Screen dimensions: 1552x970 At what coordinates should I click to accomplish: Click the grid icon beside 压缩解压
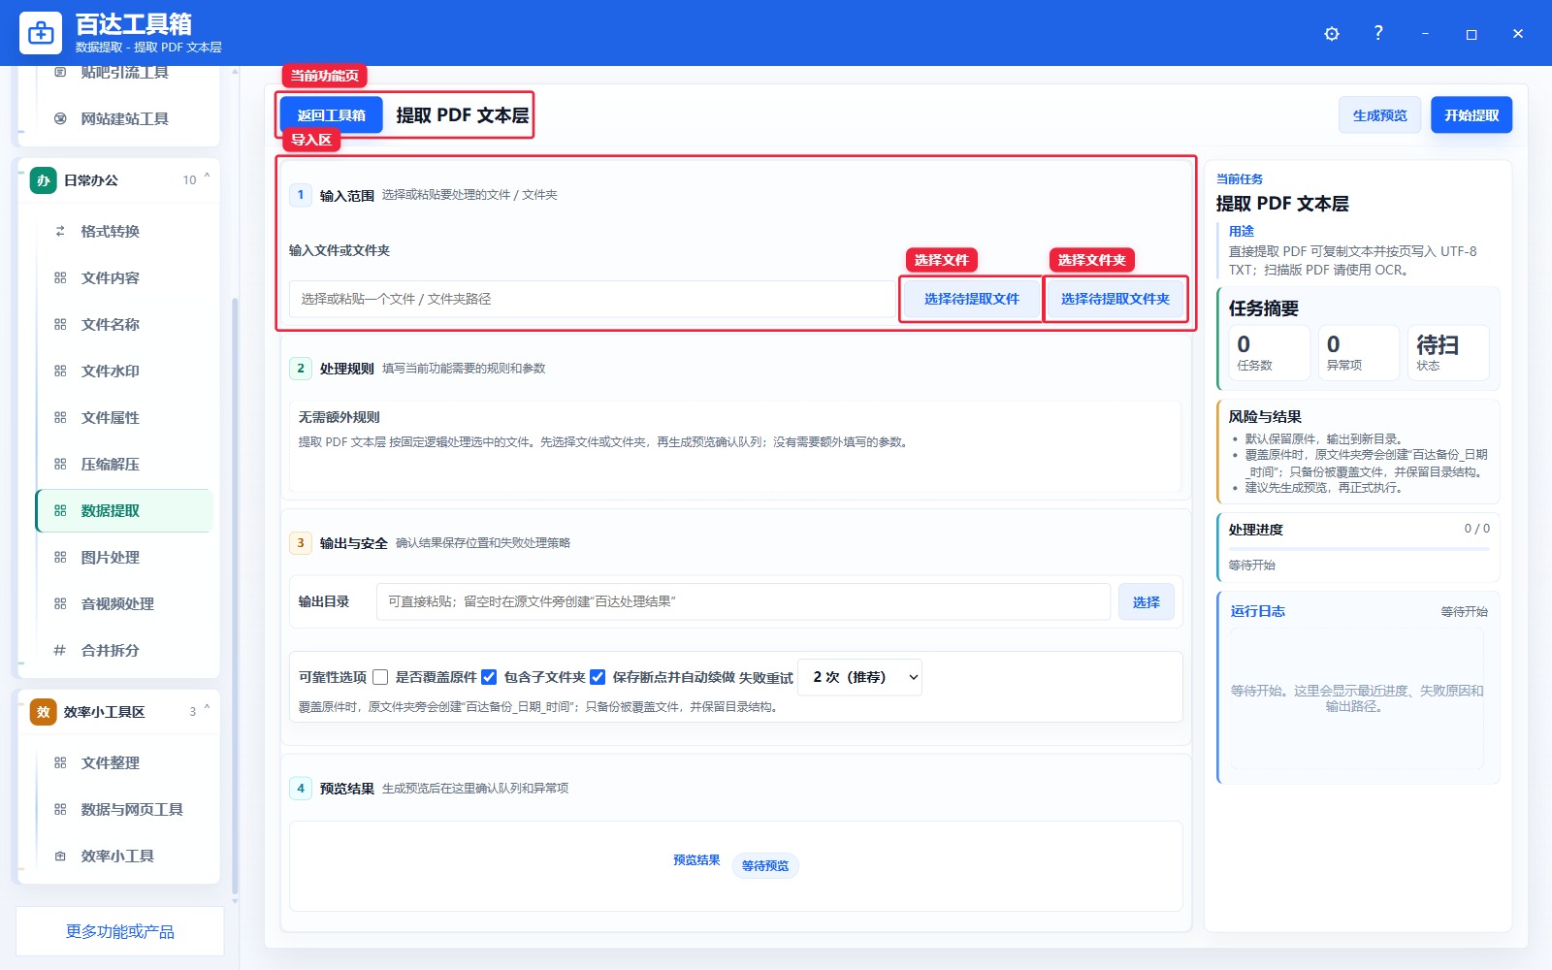(x=60, y=464)
